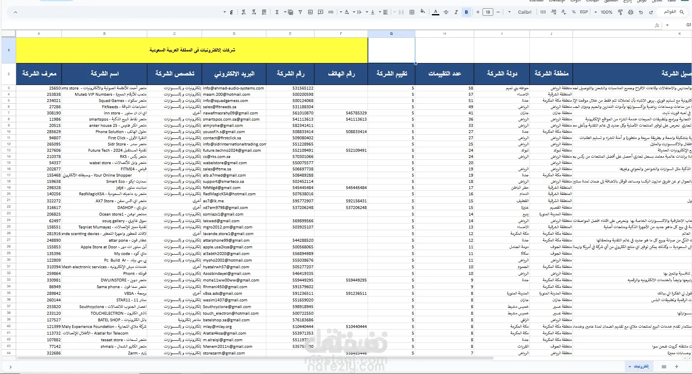Expand the text rotation dropdown arrow
This screenshot has height=374, width=692.
click(341, 12)
